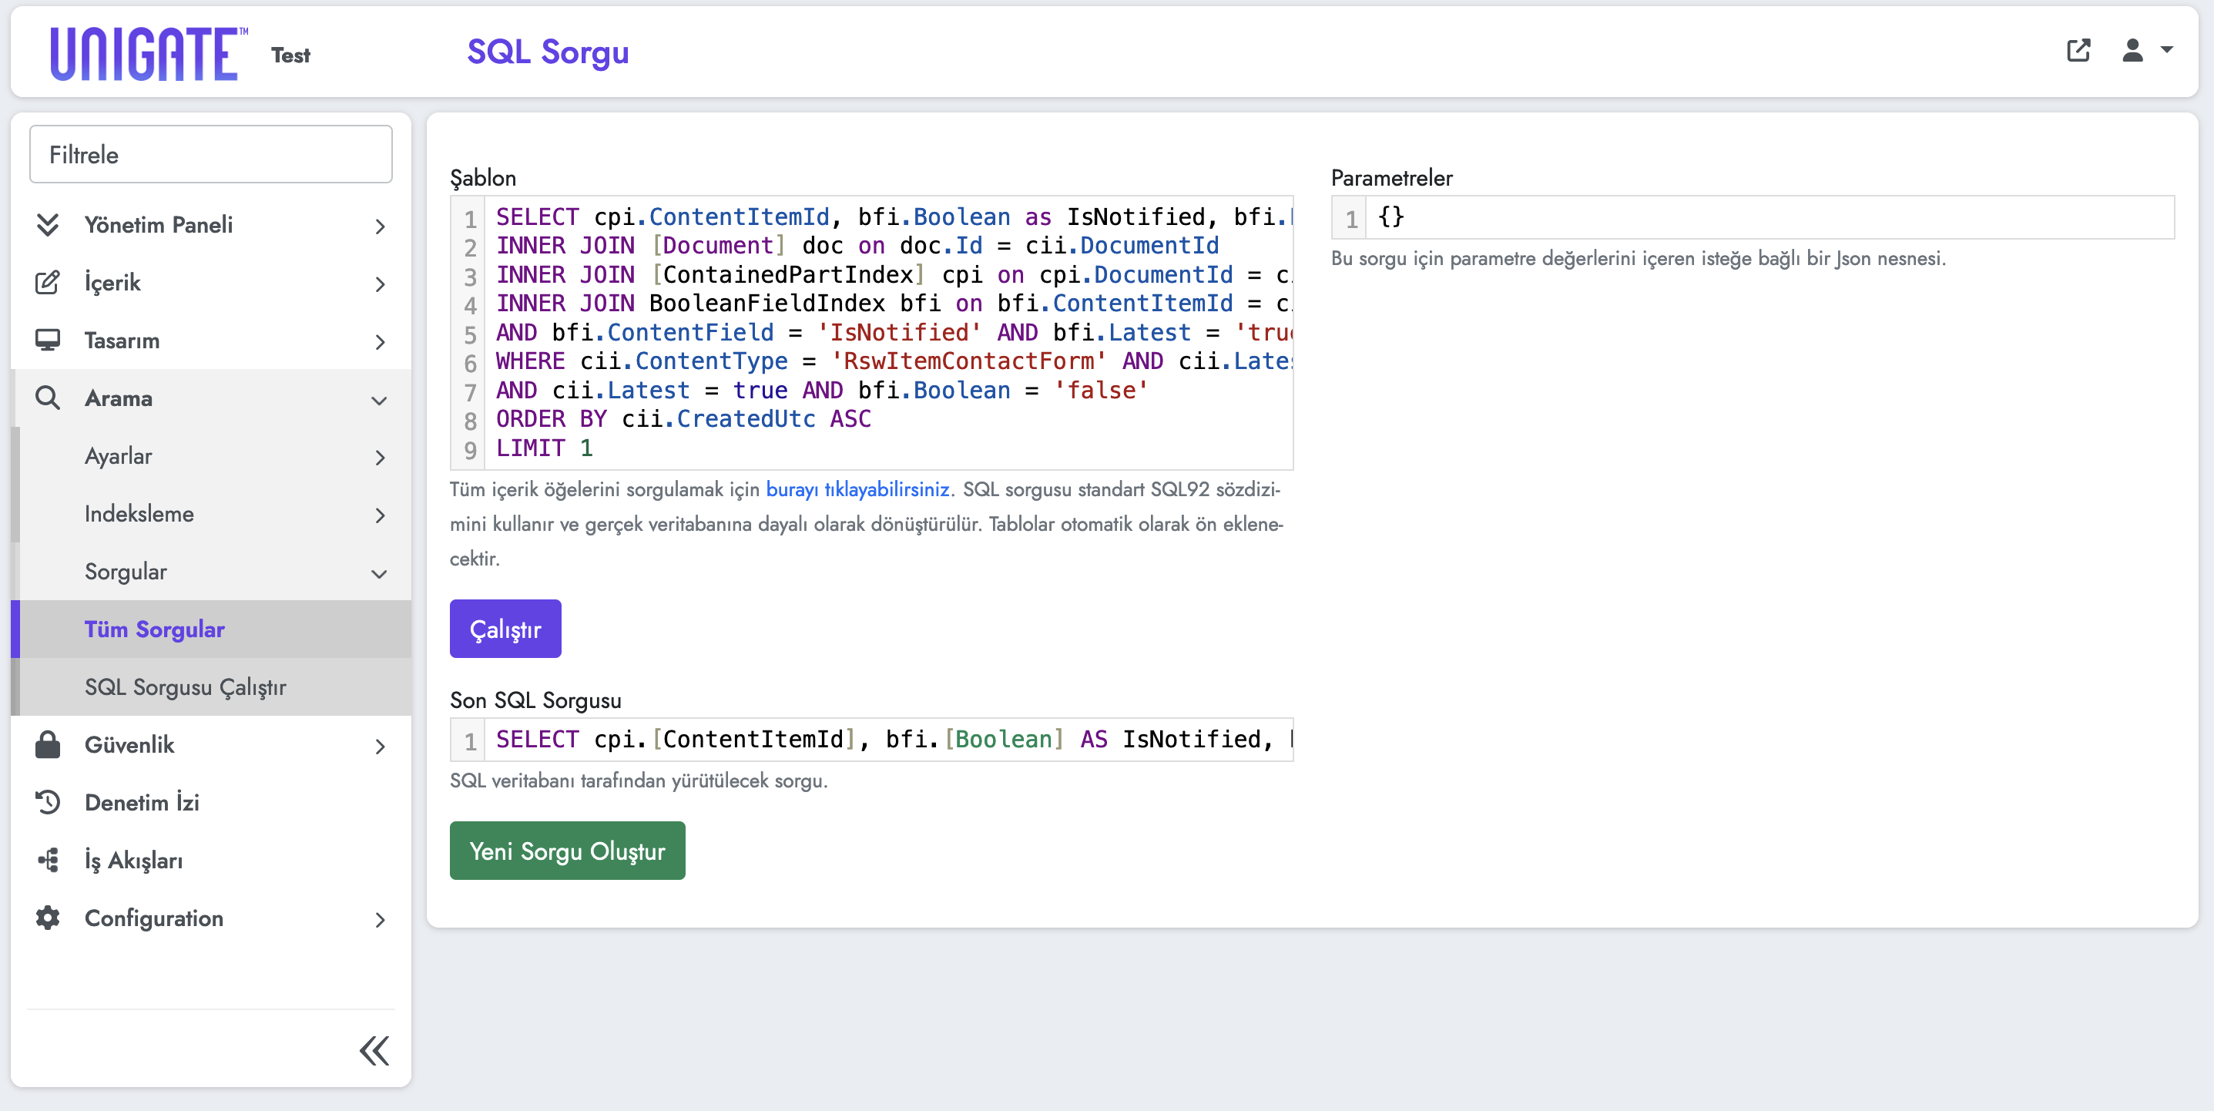The width and height of the screenshot is (2214, 1111).
Task: Click the Configuration gear icon
Action: [x=48, y=918]
